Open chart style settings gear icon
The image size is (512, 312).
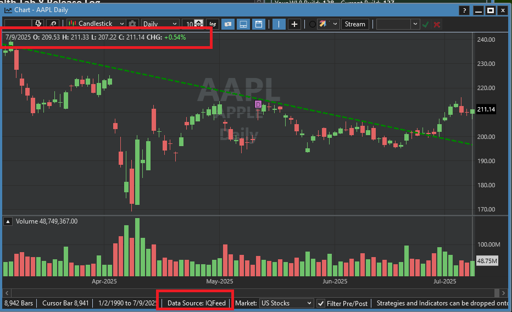132,24
